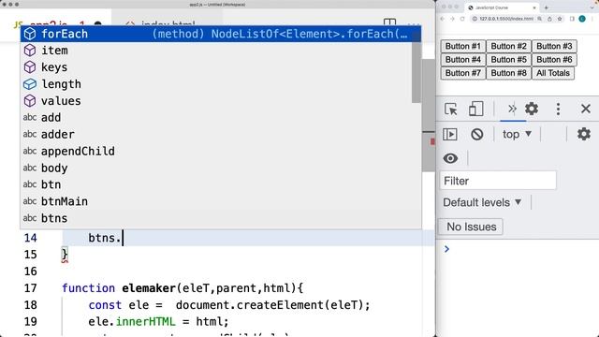Viewport: 599px width, 337px height.
Task: Open the Default levels dropdown
Action: click(x=482, y=202)
